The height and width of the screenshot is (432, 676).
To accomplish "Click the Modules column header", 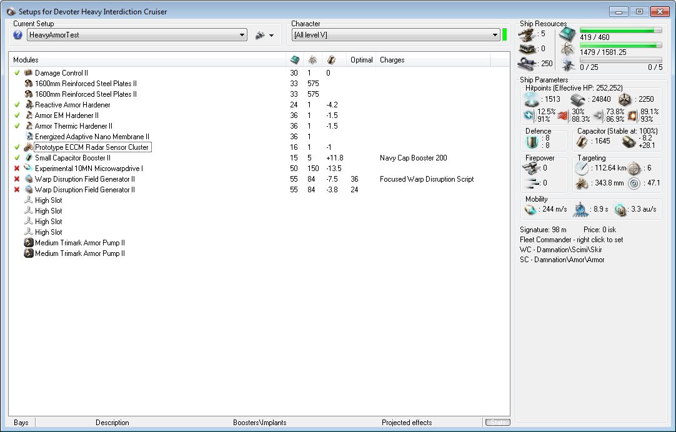I will pyautogui.click(x=147, y=60).
